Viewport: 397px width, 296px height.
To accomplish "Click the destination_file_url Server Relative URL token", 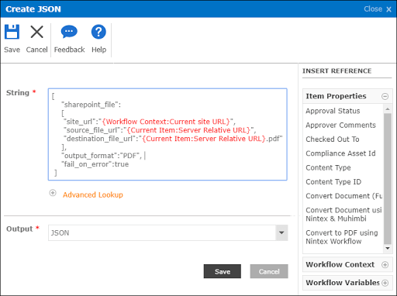I will pos(204,139).
